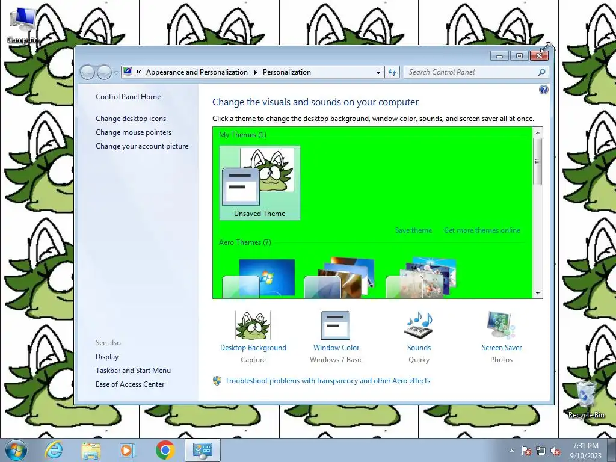The image size is (616, 462).
Task: Click the Forward navigation arrow button
Action: pos(104,72)
